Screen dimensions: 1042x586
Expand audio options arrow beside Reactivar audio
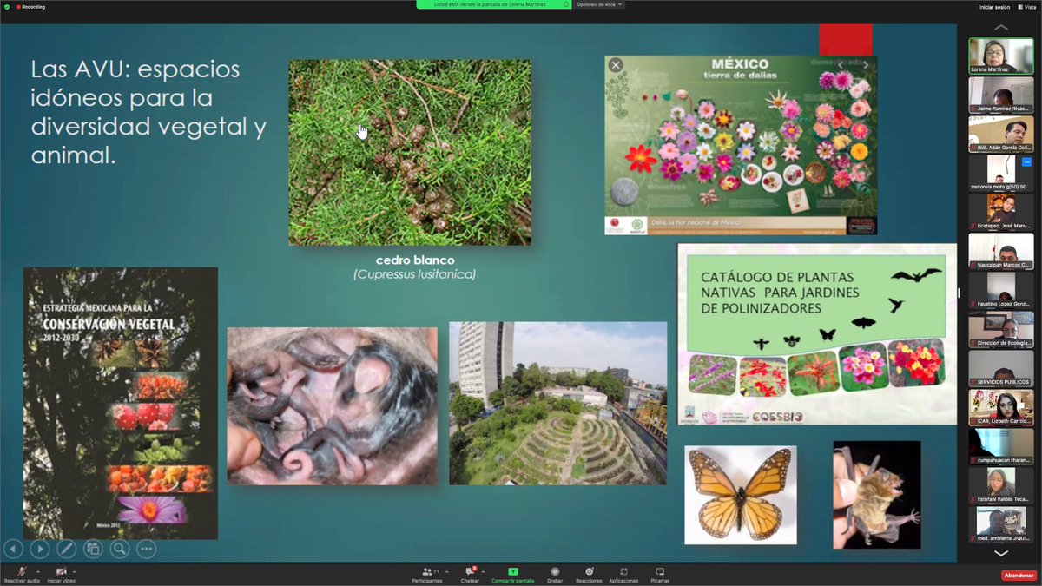[x=38, y=571]
